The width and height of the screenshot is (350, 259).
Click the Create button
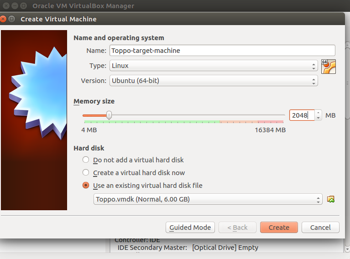pos(279,228)
